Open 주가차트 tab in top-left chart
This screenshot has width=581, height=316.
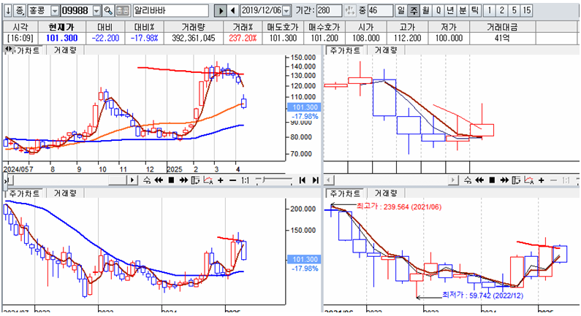click(25, 50)
